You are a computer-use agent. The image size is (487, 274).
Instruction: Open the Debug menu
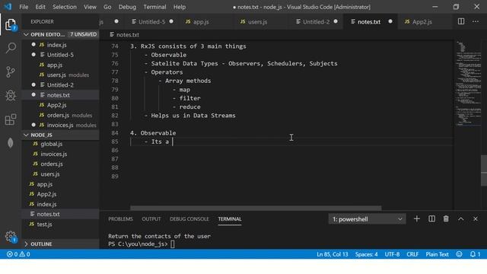tap(127, 7)
